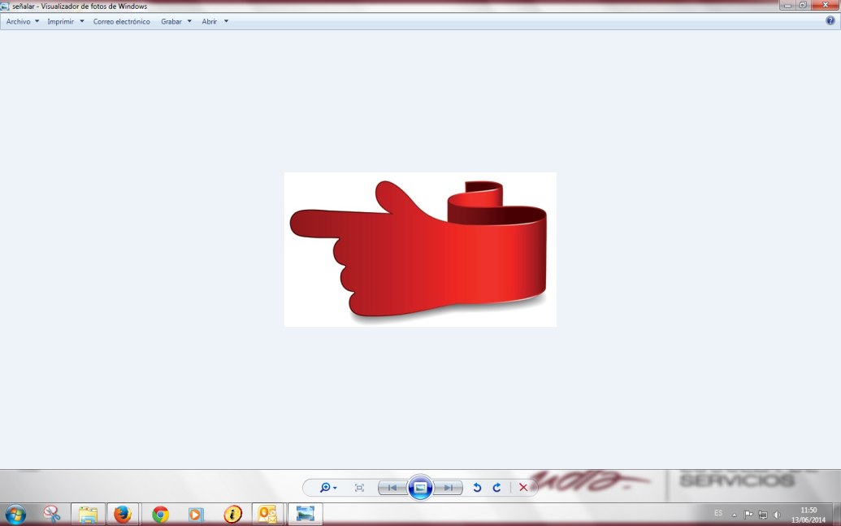Open the Archivo menu
This screenshot has width=841, height=526.
pyautogui.click(x=22, y=21)
